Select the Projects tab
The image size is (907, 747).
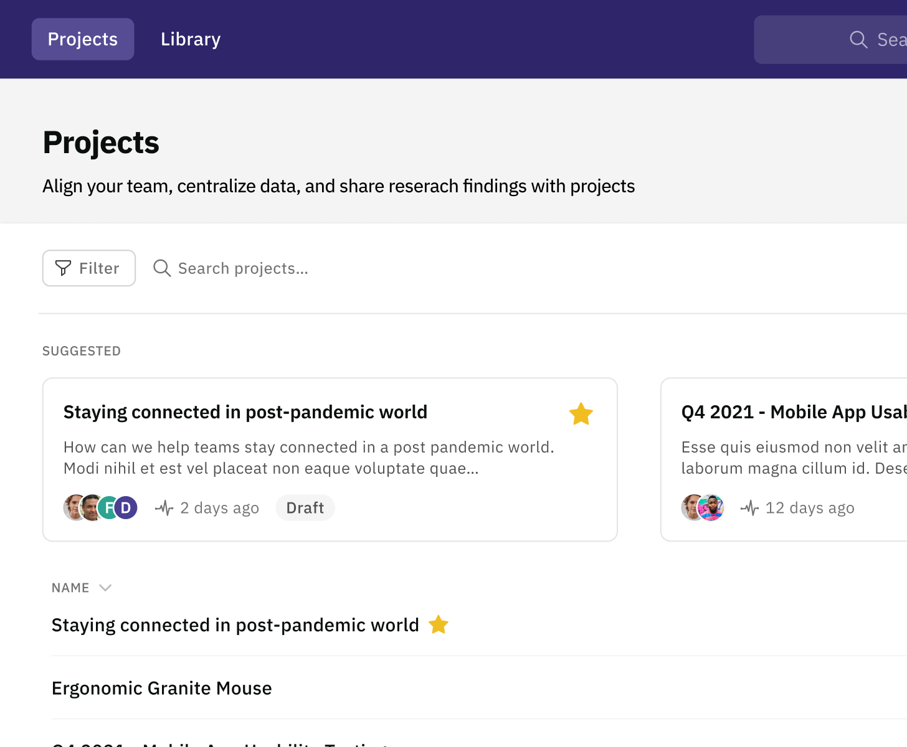tap(82, 39)
